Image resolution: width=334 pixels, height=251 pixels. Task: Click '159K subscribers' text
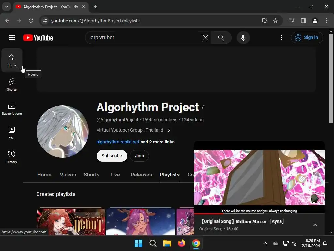160,120
